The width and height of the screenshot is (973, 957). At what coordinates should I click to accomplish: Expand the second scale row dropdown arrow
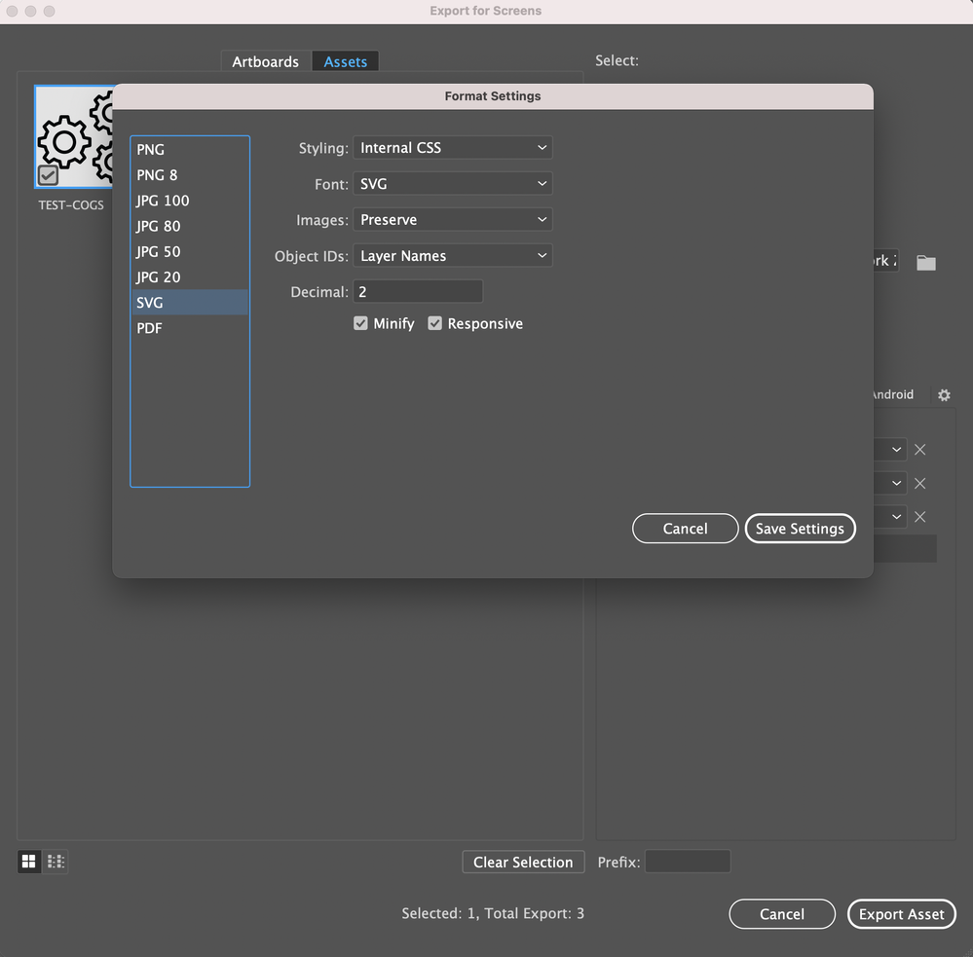pos(896,483)
